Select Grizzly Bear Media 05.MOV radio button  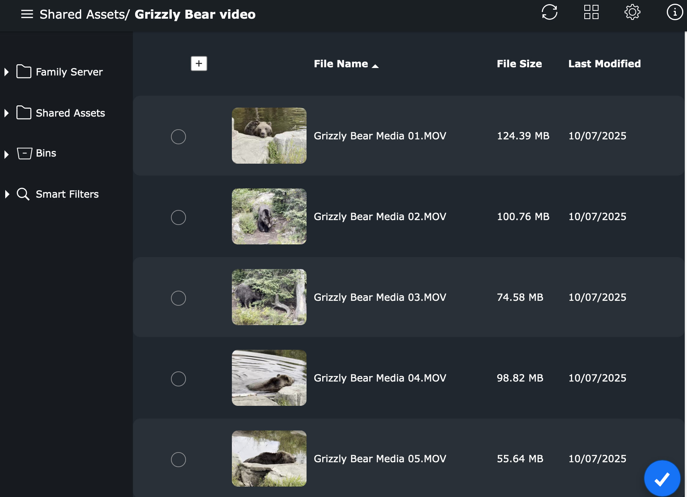coord(178,460)
